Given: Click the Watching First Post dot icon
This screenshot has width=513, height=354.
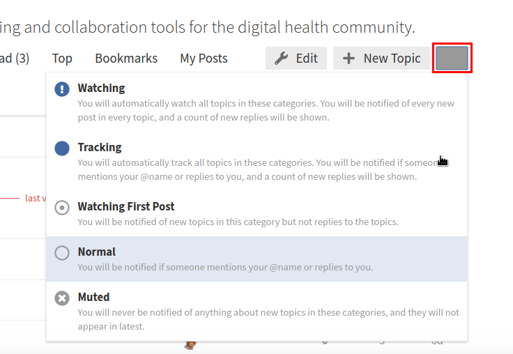Looking at the screenshot, I should [62, 208].
